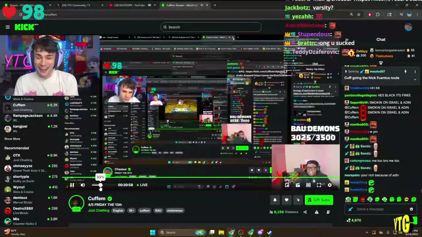Screen dimensions: 422x237
Task: Click the Gift Subs button
Action: (319, 200)
